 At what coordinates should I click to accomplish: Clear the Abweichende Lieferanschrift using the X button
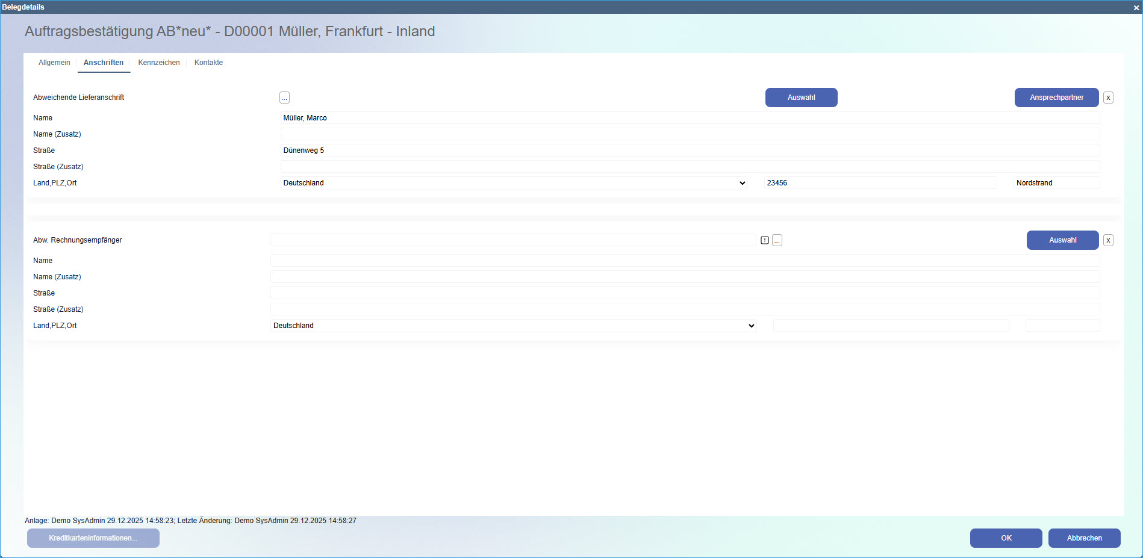(x=1107, y=97)
